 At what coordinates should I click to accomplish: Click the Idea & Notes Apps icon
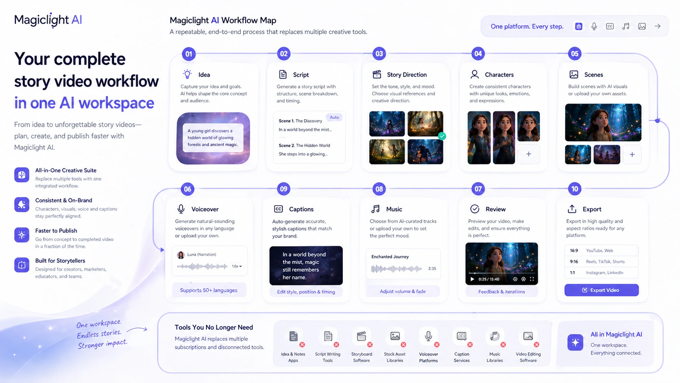pyautogui.click(x=293, y=336)
